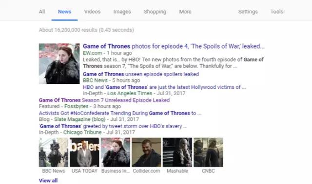Viewport: 312px width, 184px height.
Task: Click the USA TODAY ballers thumbnail
Action: (x=84, y=152)
